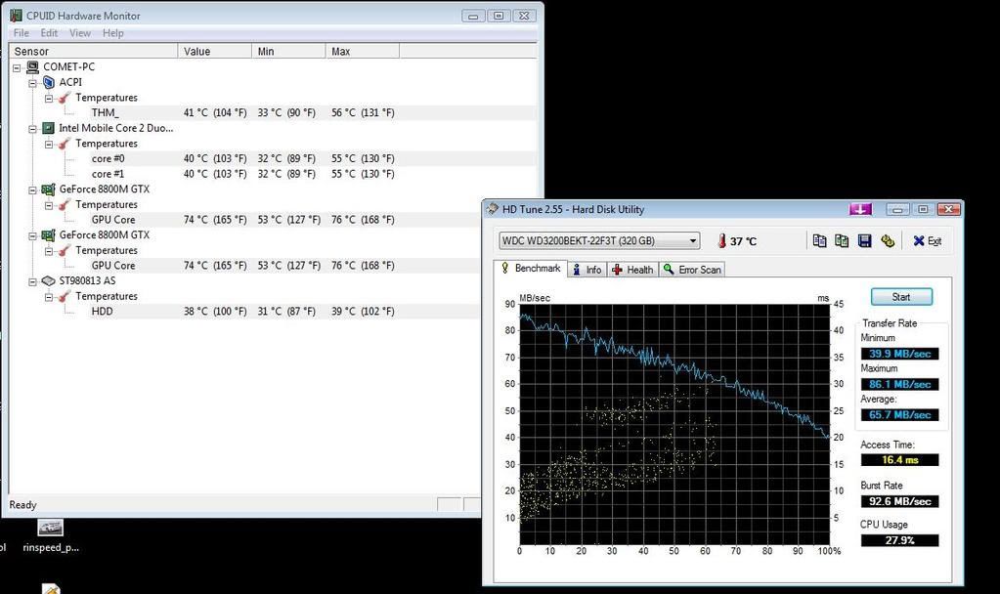
Task: Open the View menu in Hardware Monitor
Action: pos(80,33)
